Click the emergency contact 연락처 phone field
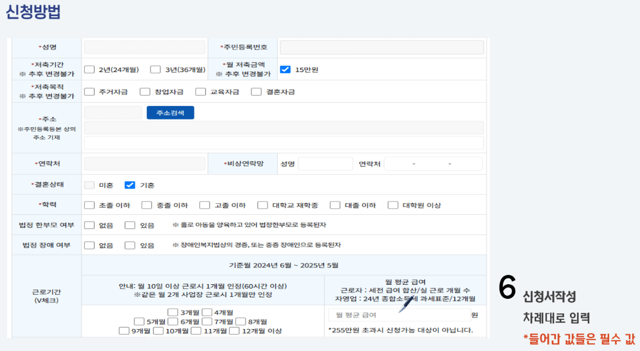The height and width of the screenshot is (351, 640). click(x=433, y=164)
